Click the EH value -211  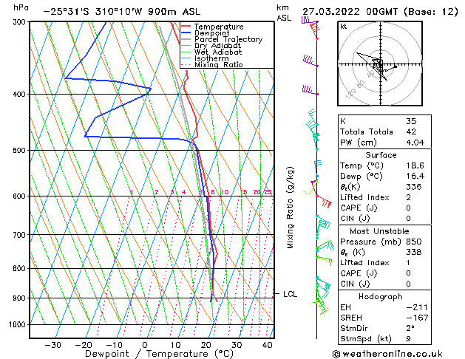pyautogui.click(x=417, y=307)
